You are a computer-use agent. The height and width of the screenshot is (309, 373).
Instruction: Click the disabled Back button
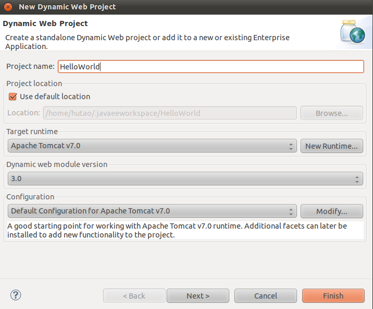coord(134,296)
